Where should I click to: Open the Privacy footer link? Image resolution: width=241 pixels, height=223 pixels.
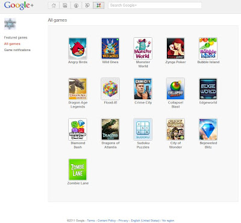pos(124,221)
